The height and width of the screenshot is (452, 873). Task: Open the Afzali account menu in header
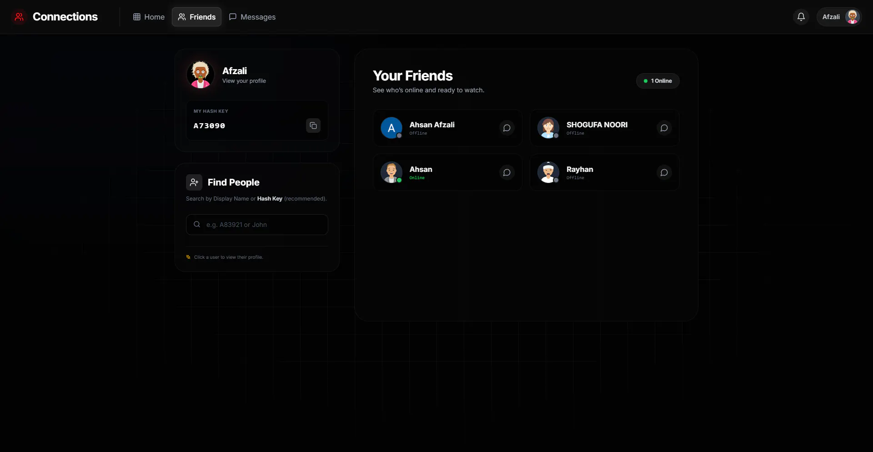(x=839, y=17)
